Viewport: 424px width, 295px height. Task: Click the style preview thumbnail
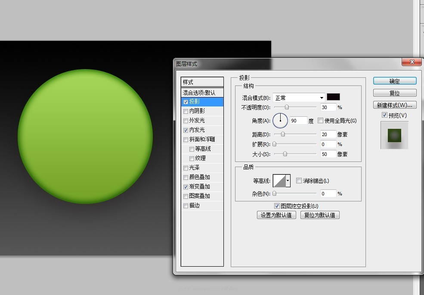coord(394,135)
